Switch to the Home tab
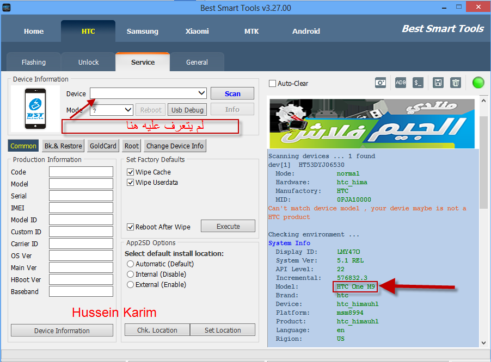The image size is (491, 362). point(34,32)
